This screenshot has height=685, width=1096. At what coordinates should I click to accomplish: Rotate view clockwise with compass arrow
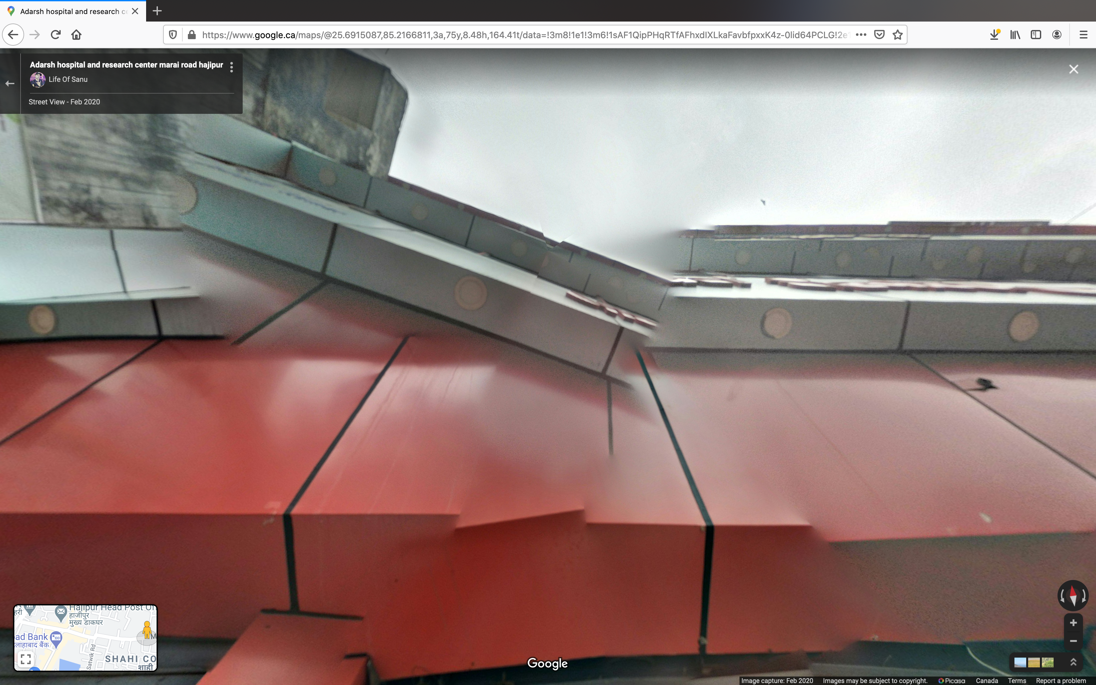click(x=1084, y=596)
